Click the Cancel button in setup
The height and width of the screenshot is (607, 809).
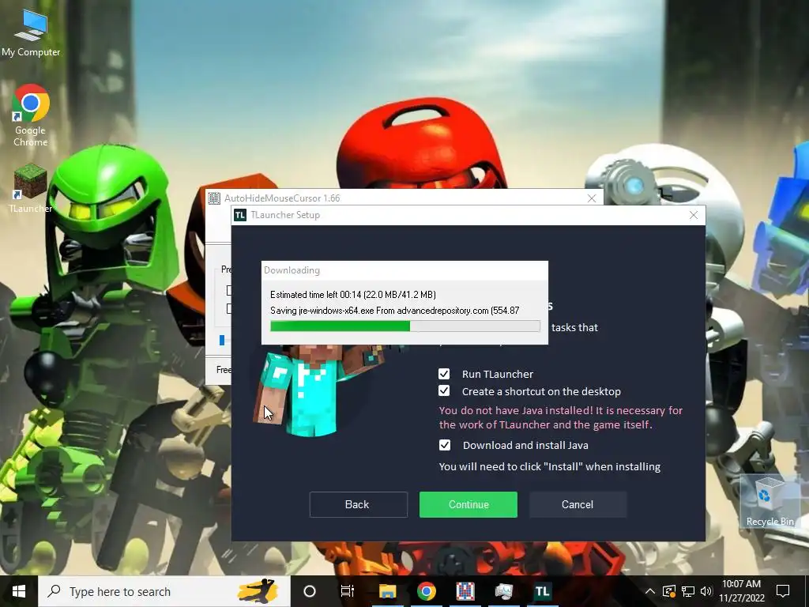pyautogui.click(x=578, y=504)
